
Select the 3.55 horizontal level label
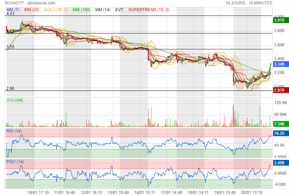(x=10, y=47)
